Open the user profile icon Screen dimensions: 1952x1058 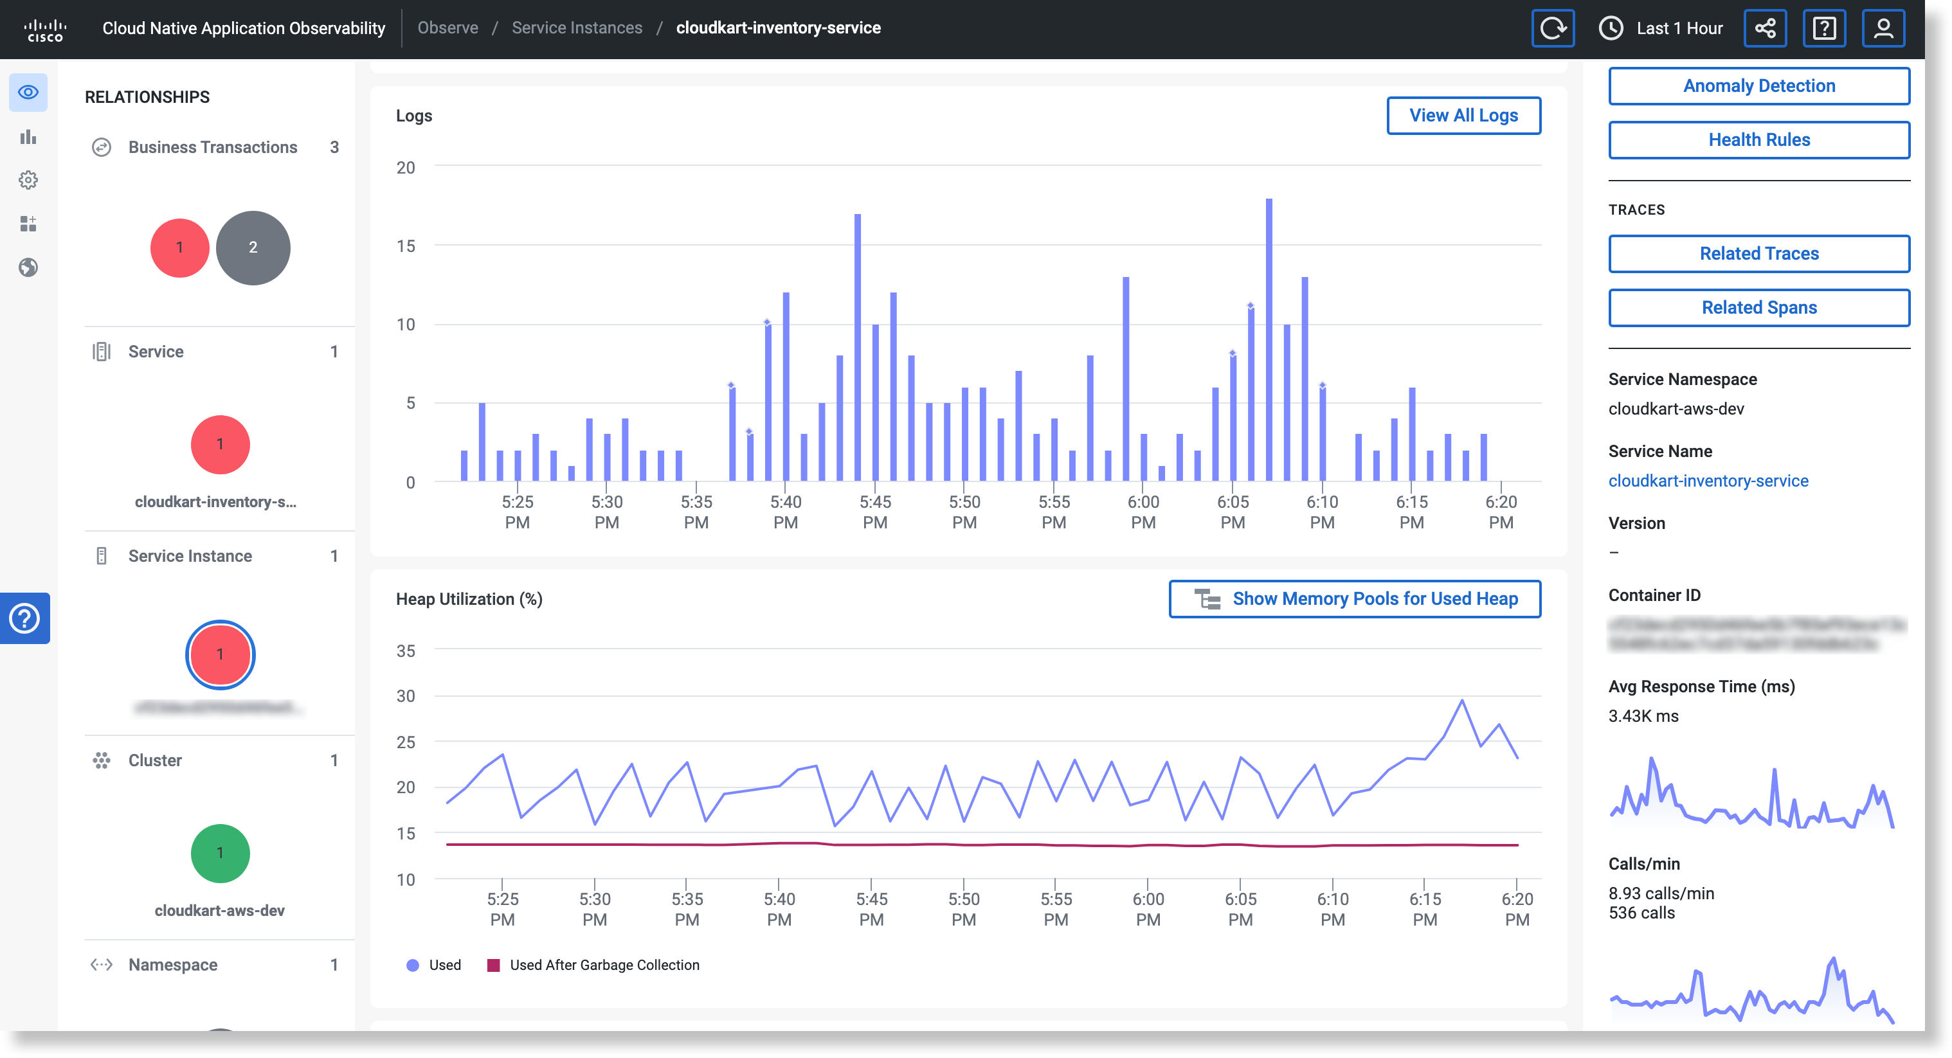(x=1883, y=29)
